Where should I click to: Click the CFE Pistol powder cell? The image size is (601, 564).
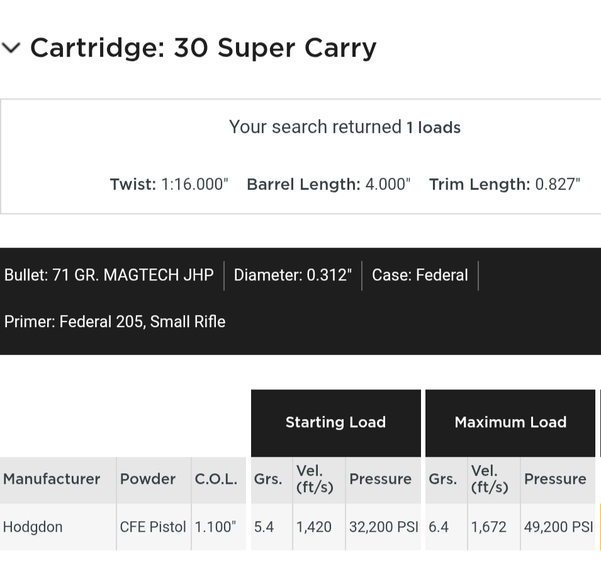(154, 527)
